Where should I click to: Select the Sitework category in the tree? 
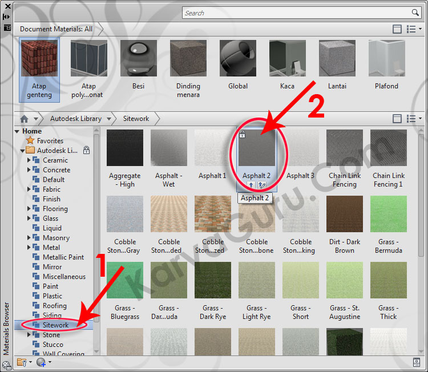(55, 325)
